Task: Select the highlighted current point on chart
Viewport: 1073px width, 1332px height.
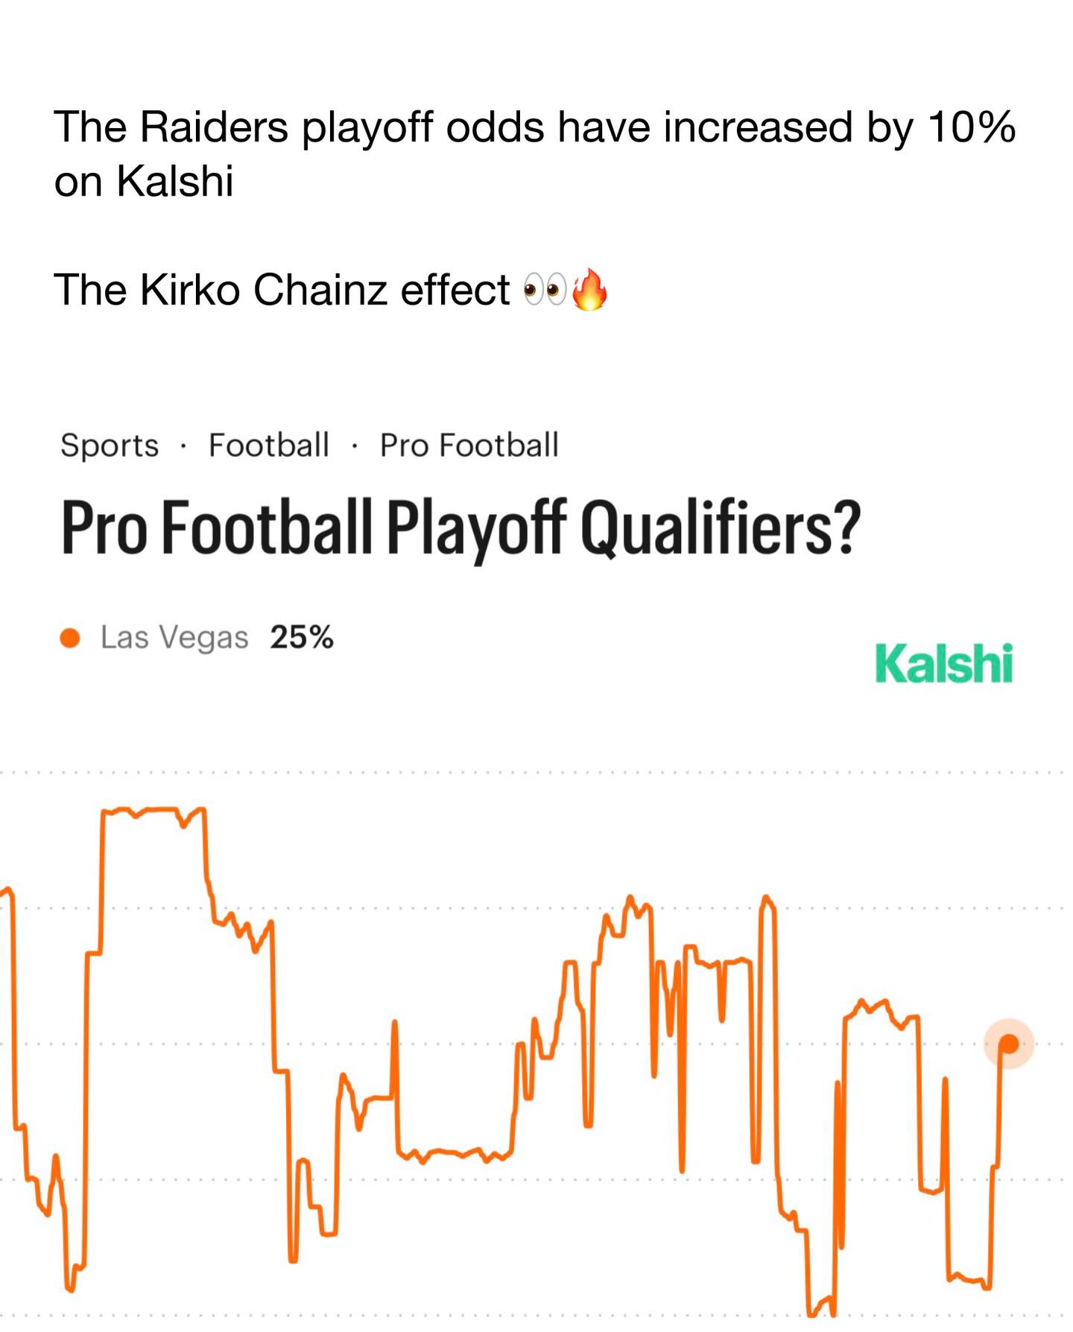Action: (x=1009, y=1044)
